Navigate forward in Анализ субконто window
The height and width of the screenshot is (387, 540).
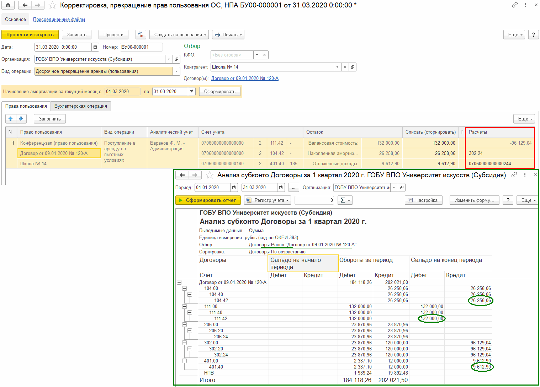click(195, 175)
